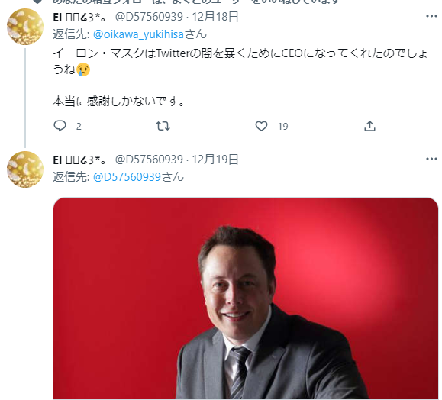The height and width of the screenshot is (400, 442).
Task: Open more options on December 19 tweet
Action: 431,160
